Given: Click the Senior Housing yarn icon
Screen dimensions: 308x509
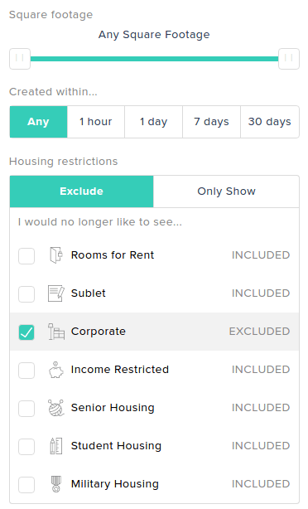Looking at the screenshot, I should (56, 408).
